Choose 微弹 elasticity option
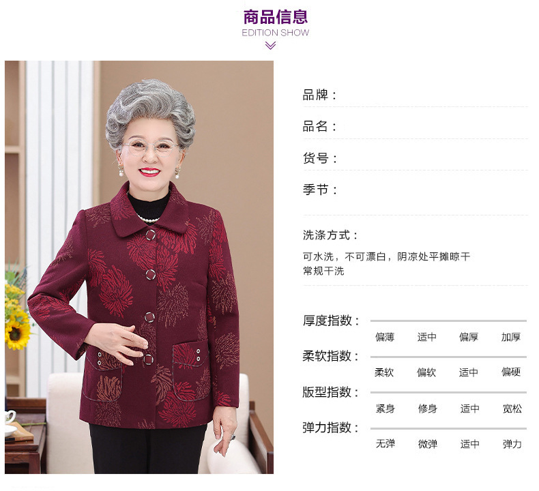The image size is (539, 491). [x=428, y=444]
